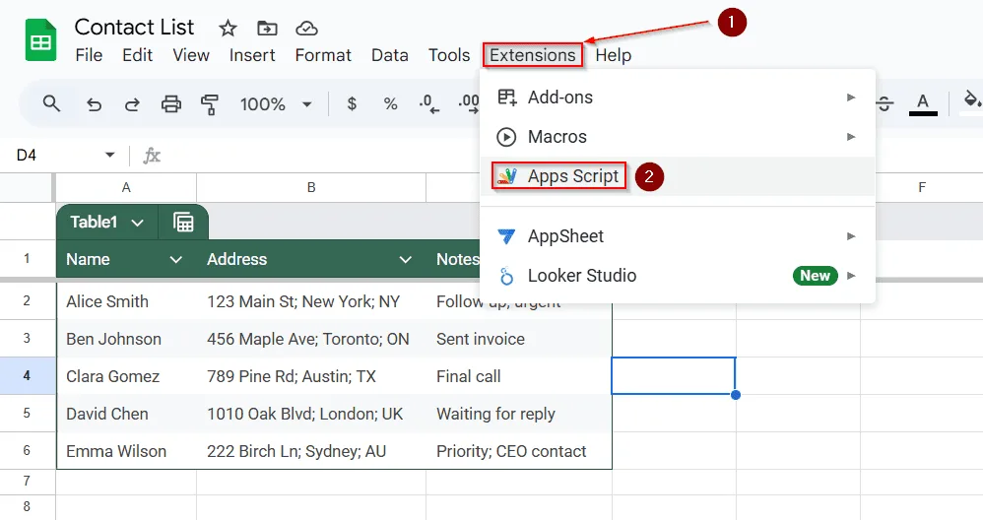
Task: Select cell '456 Maple Ave; Toronto; ON'
Action: tap(311, 339)
